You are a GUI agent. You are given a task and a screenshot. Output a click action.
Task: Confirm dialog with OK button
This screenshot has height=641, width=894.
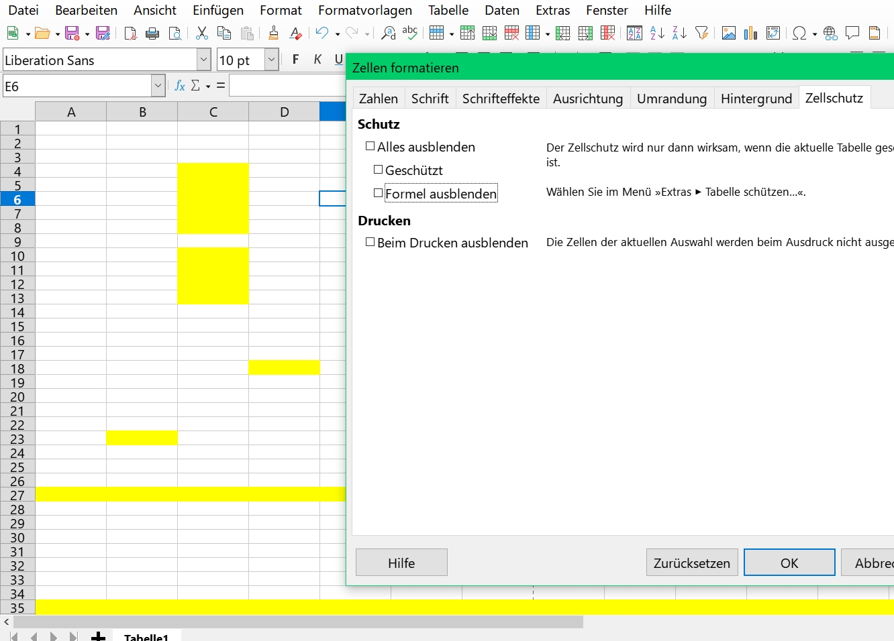[x=789, y=563]
